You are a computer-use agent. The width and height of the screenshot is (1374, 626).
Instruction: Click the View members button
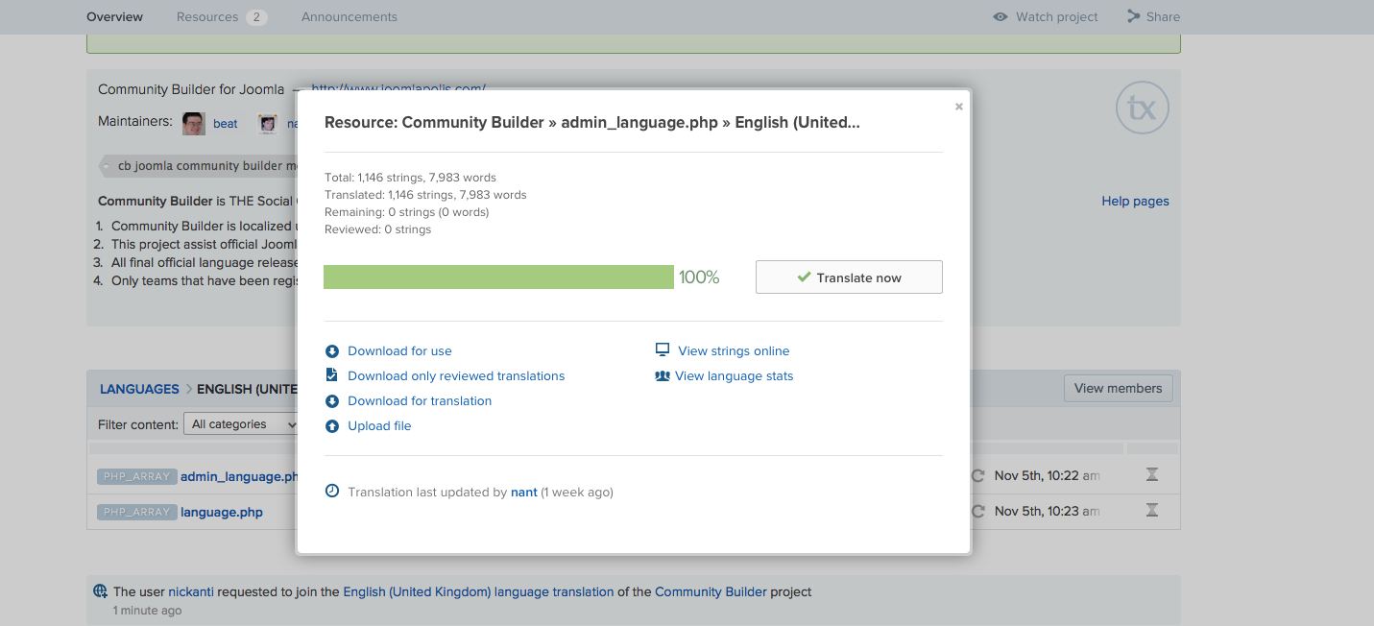(1118, 389)
